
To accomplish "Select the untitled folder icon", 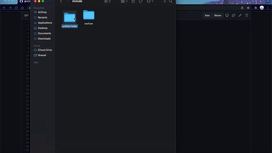I will (70, 17).
